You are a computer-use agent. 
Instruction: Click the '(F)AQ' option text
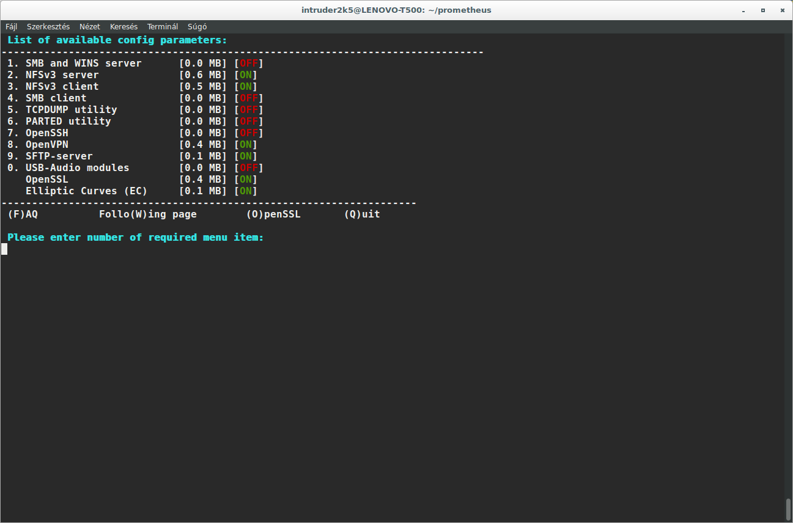(x=23, y=214)
